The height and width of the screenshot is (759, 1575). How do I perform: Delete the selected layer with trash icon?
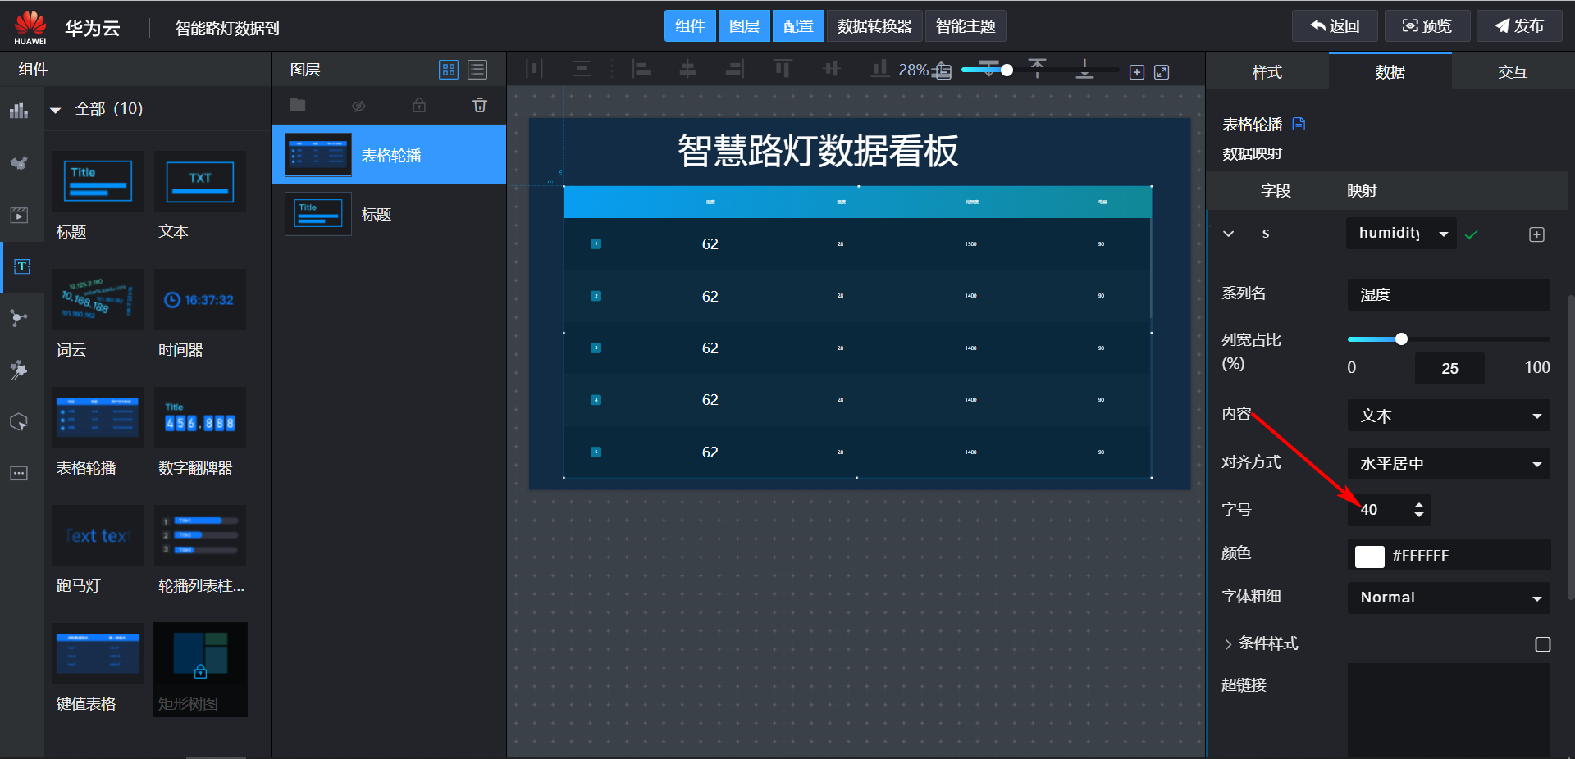coord(480,105)
